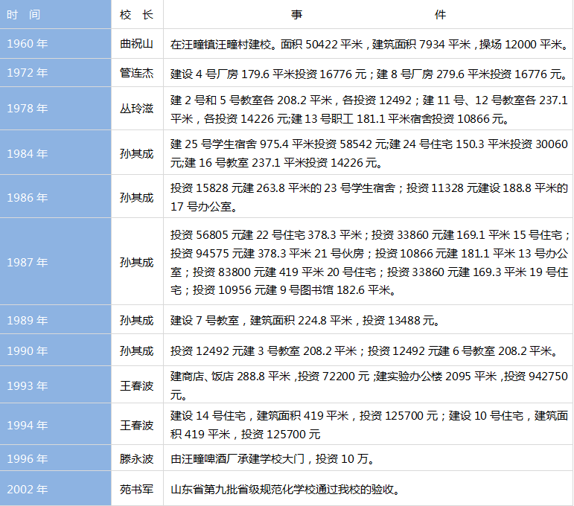Select the 1987年 year cell
The height and width of the screenshot is (506, 574).
click(x=28, y=262)
